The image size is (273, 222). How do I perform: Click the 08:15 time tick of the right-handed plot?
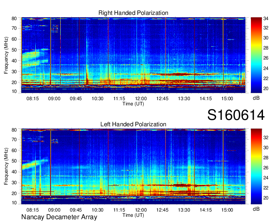33,99
